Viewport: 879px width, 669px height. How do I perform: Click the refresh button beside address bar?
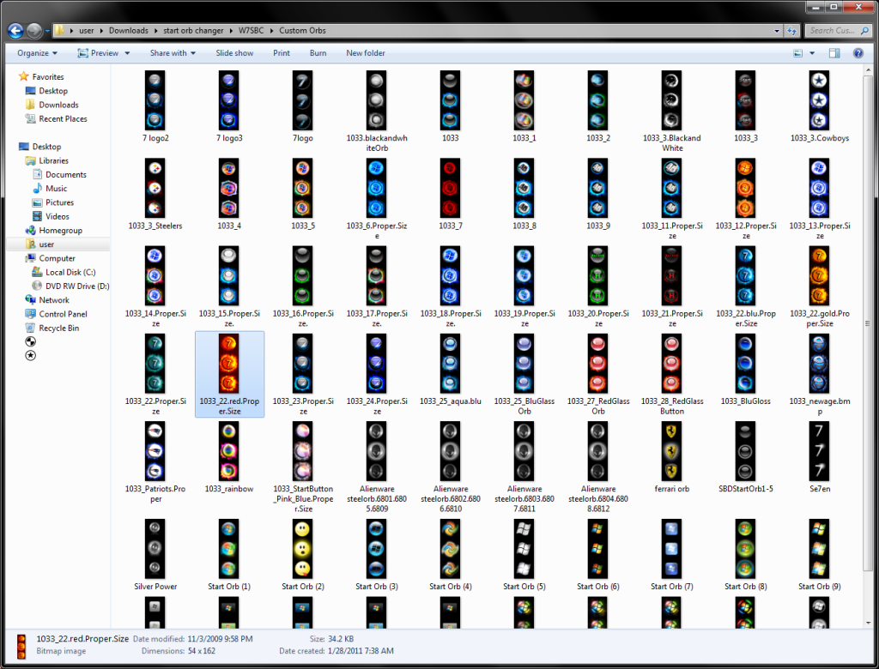[792, 31]
